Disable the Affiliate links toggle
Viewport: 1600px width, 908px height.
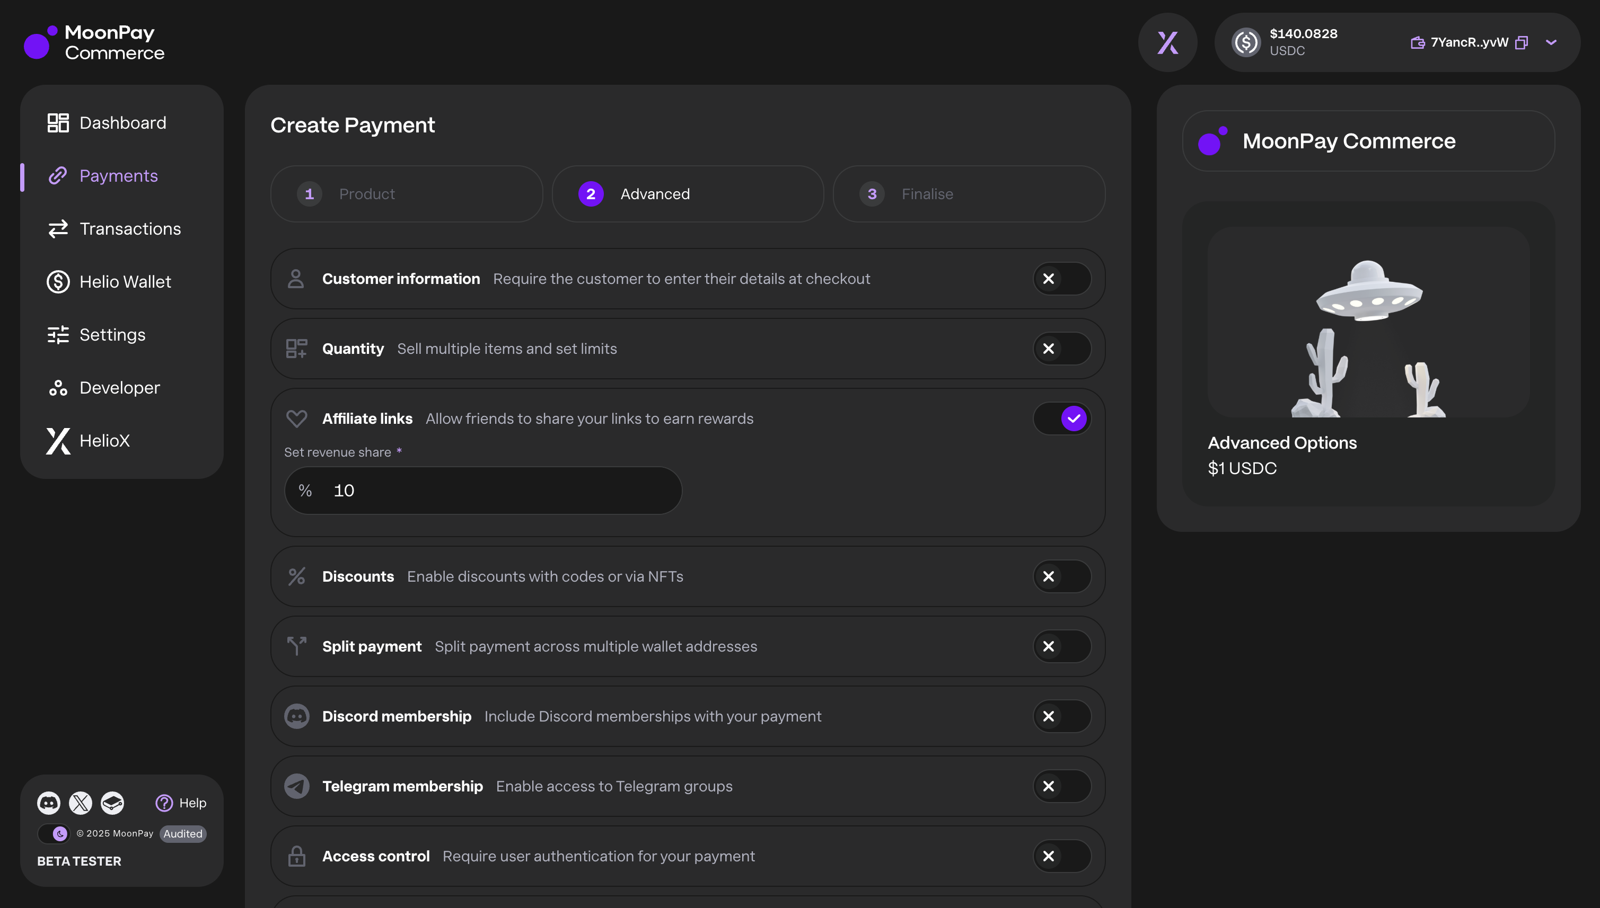1061,419
